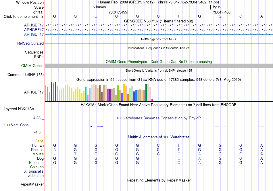Click the 'Click to complement -->' label
273x191 pixels.
click(x=24, y=17)
